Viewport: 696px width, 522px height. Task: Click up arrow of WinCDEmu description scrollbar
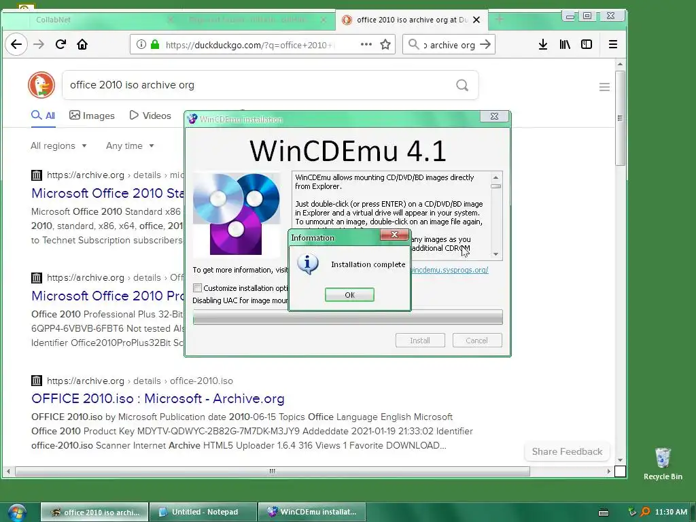pos(495,177)
